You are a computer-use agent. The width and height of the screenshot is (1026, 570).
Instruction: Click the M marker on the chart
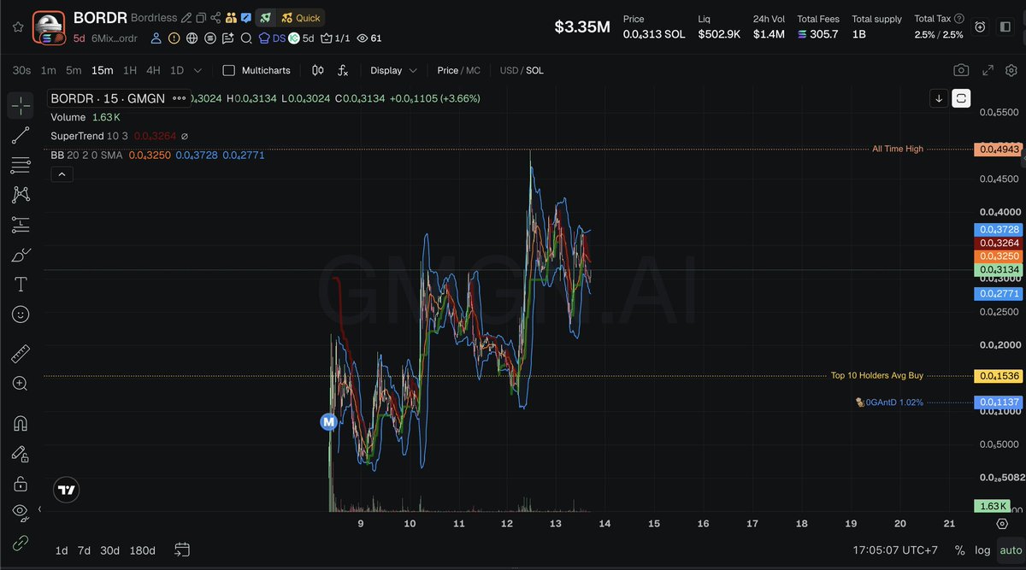click(327, 421)
